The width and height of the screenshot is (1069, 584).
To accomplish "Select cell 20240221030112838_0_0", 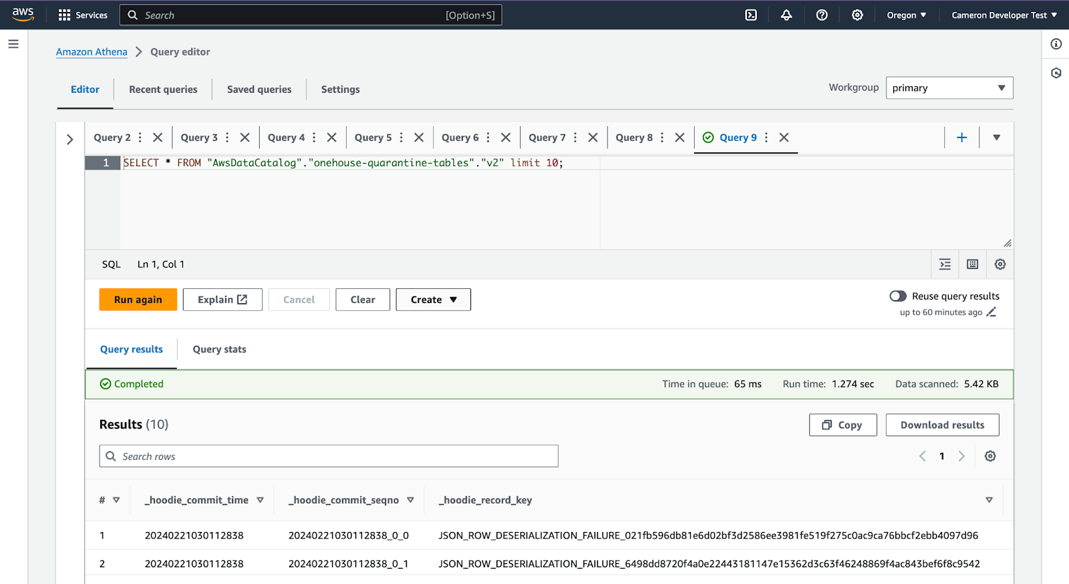I will (x=349, y=535).
